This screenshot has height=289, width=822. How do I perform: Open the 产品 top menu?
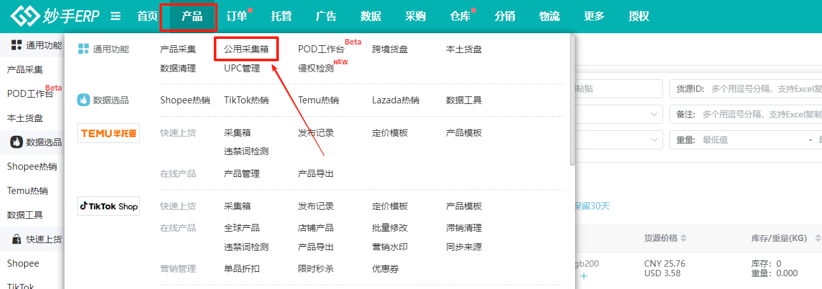[x=192, y=17]
